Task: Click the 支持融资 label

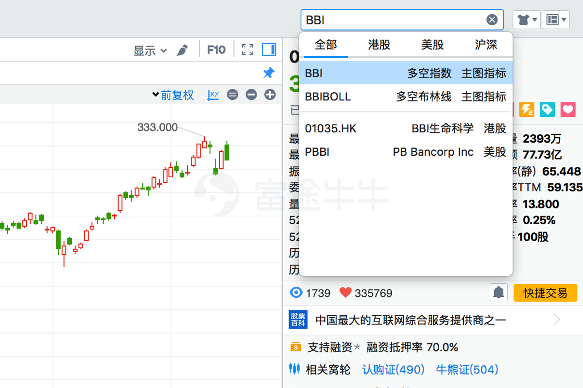Action: point(330,347)
